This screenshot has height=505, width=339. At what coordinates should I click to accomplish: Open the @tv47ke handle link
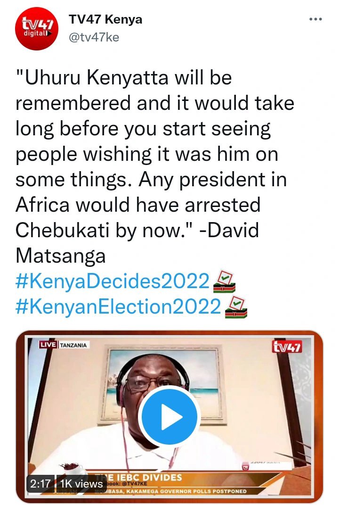(94, 37)
